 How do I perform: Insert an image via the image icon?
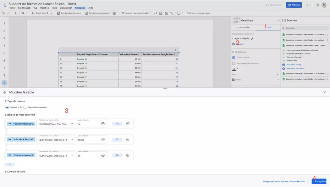point(160,13)
